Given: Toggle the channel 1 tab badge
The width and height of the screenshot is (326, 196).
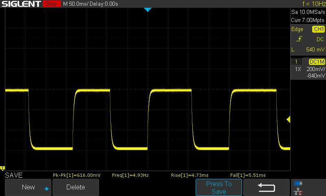Looking at the screenshot, I should click(x=296, y=62).
